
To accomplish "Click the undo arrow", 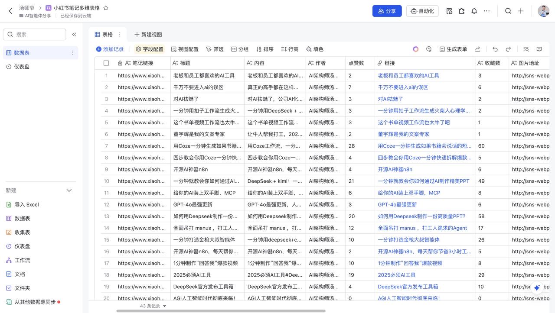I will click(x=495, y=49).
